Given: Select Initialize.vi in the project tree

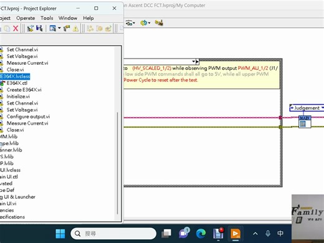Looking at the screenshot, I should pos(18,97).
